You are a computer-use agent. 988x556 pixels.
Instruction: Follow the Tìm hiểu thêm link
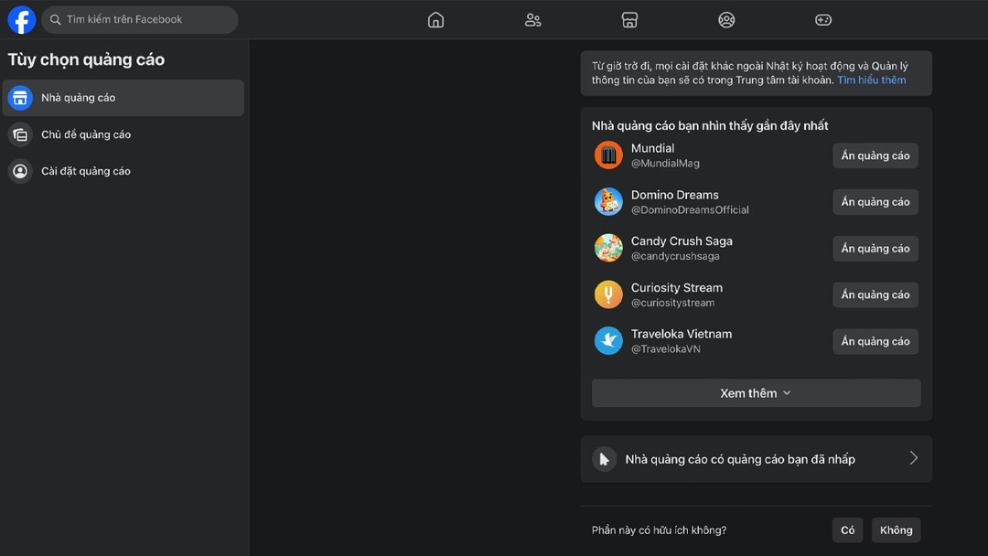(x=871, y=80)
